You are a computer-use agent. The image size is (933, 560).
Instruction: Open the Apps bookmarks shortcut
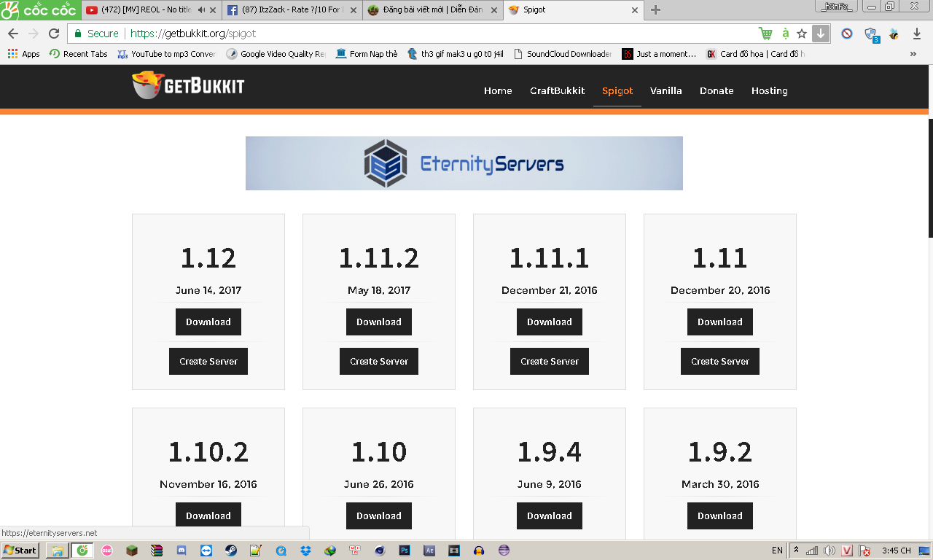click(24, 54)
